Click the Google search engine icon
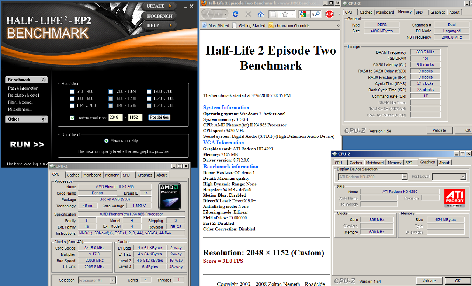472x286 pixels. (x=303, y=14)
